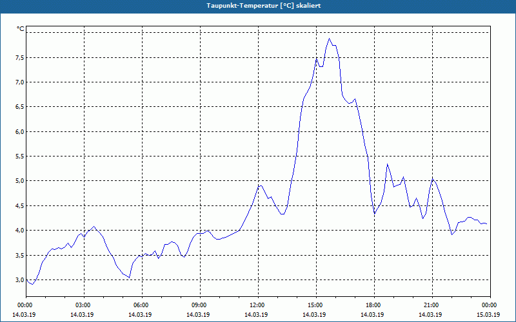Click the 7,5 y-axis label
This screenshot has width=516, height=322.
coord(21,58)
